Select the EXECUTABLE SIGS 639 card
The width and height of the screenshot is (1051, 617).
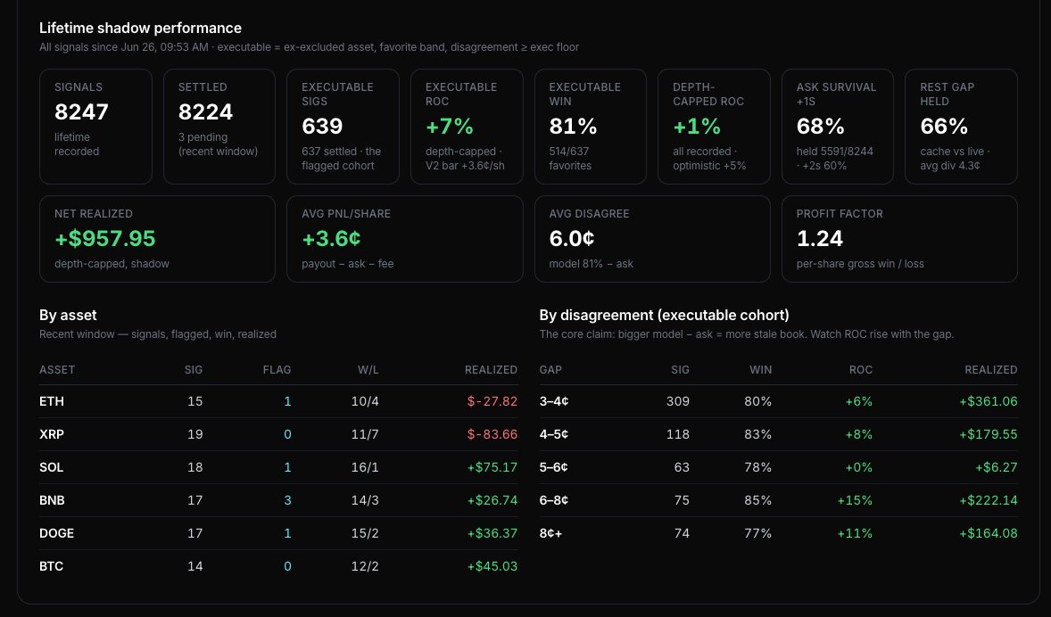click(x=343, y=127)
